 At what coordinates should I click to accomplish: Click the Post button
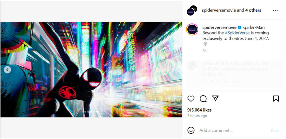[x=275, y=130]
